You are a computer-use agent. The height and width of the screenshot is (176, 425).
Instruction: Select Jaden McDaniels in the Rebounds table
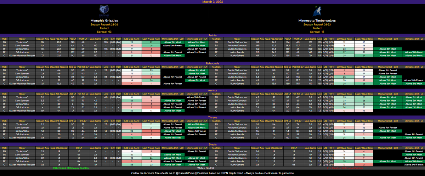point(237,78)
